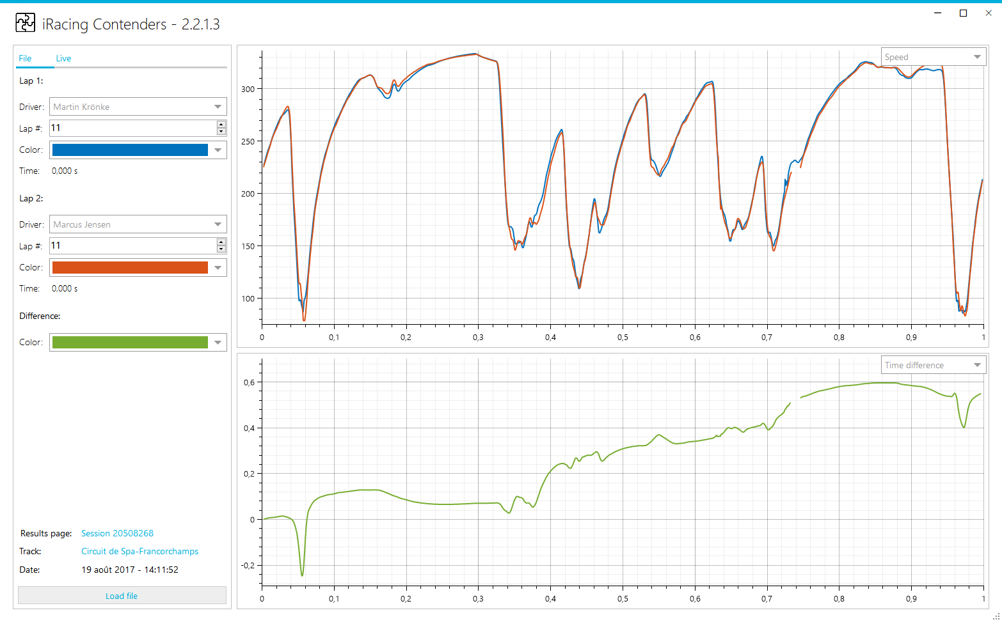This screenshot has height=622, width=1002.
Task: Open the Time difference chart type dropdown
Action: click(934, 365)
